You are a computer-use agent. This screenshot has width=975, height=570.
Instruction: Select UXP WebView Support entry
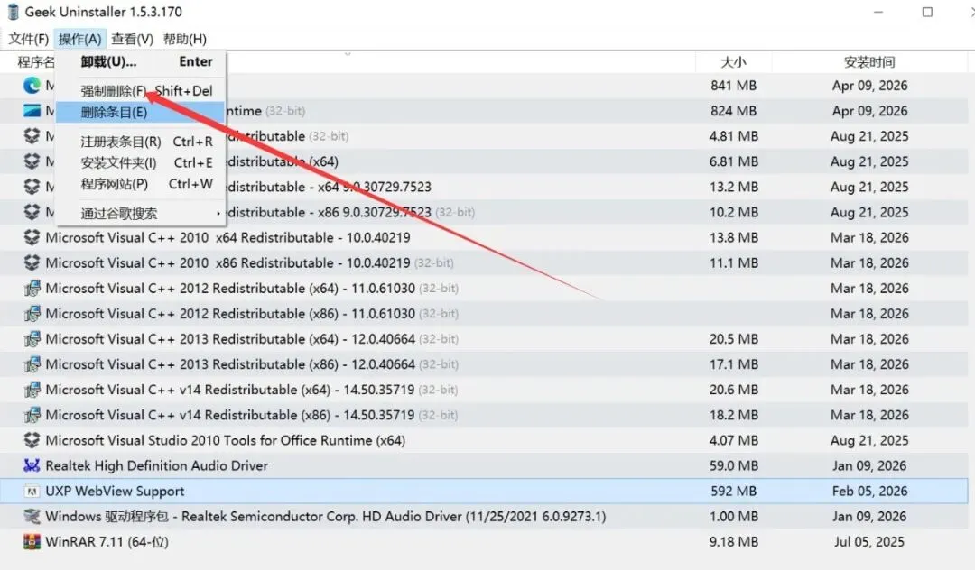tap(484, 492)
